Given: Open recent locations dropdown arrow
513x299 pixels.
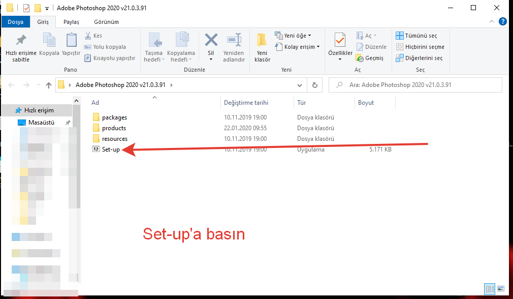Looking at the screenshot, I should 38,85.
